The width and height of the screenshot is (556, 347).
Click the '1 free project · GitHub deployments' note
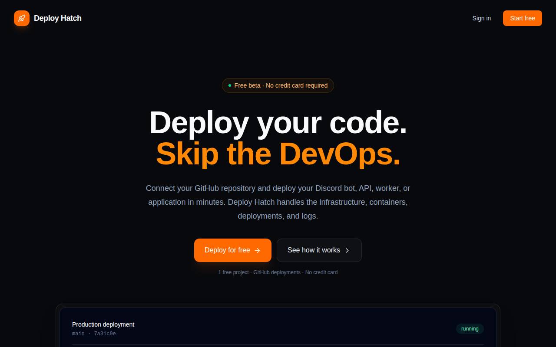click(x=278, y=272)
